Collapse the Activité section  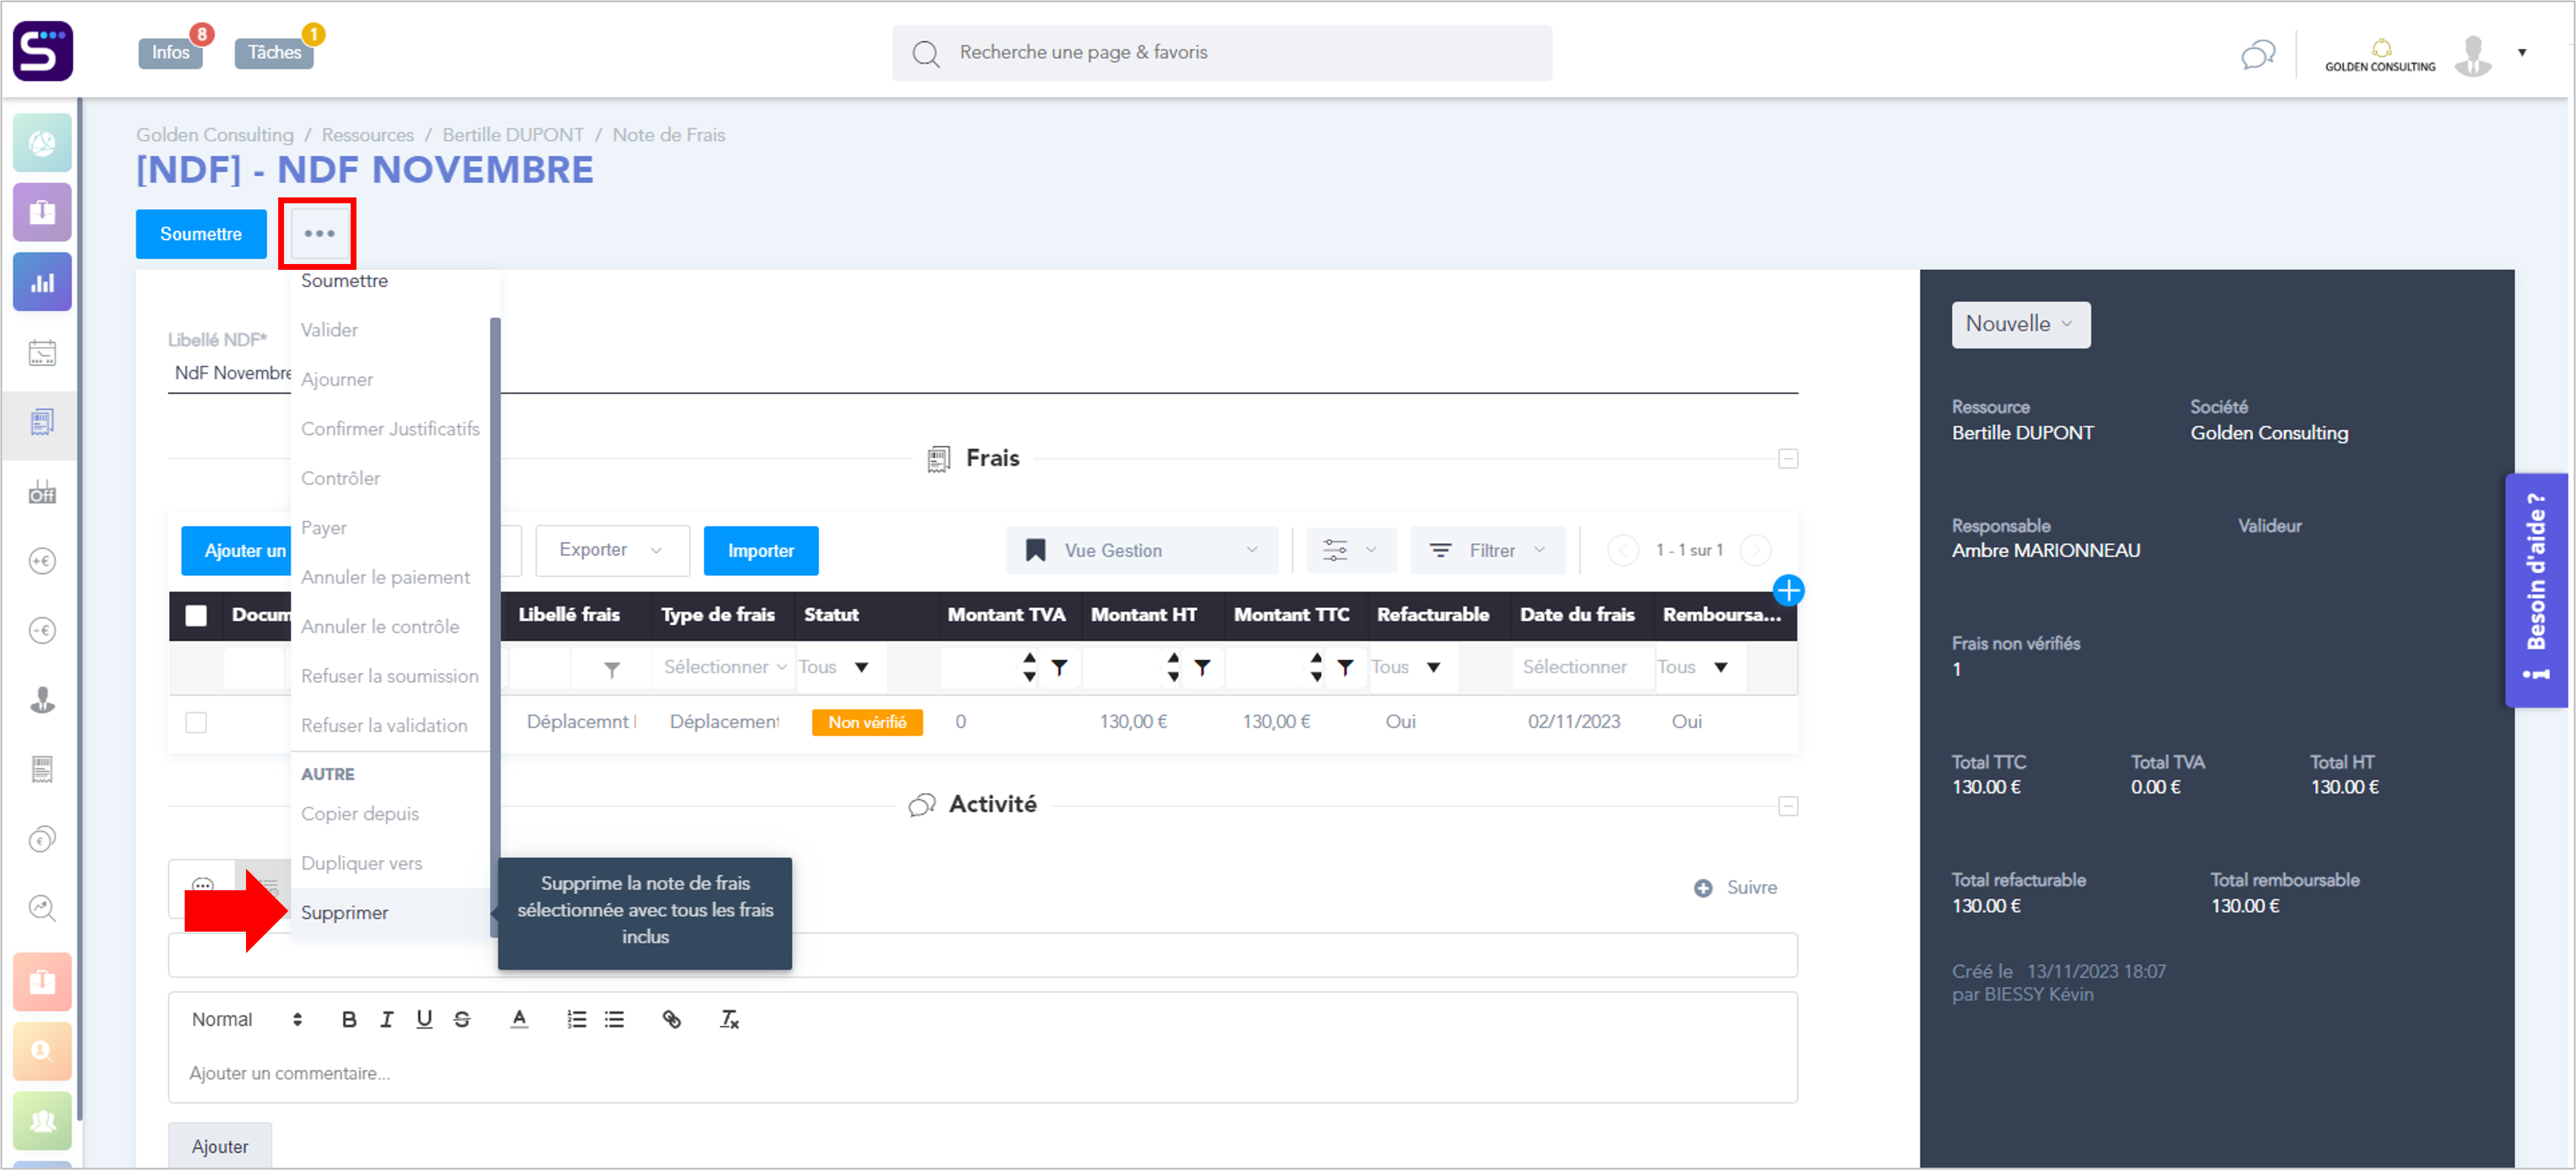coord(1788,806)
